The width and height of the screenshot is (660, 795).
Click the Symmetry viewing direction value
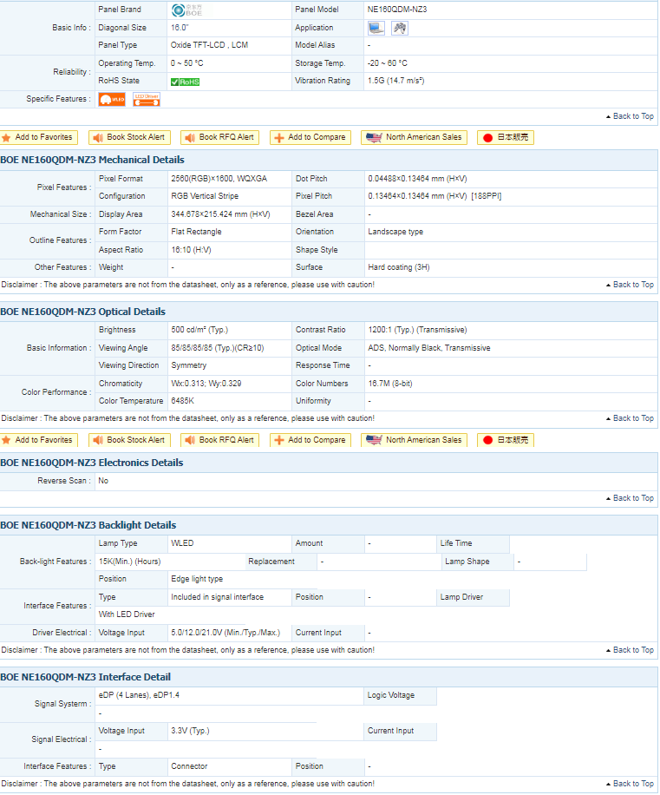(189, 365)
